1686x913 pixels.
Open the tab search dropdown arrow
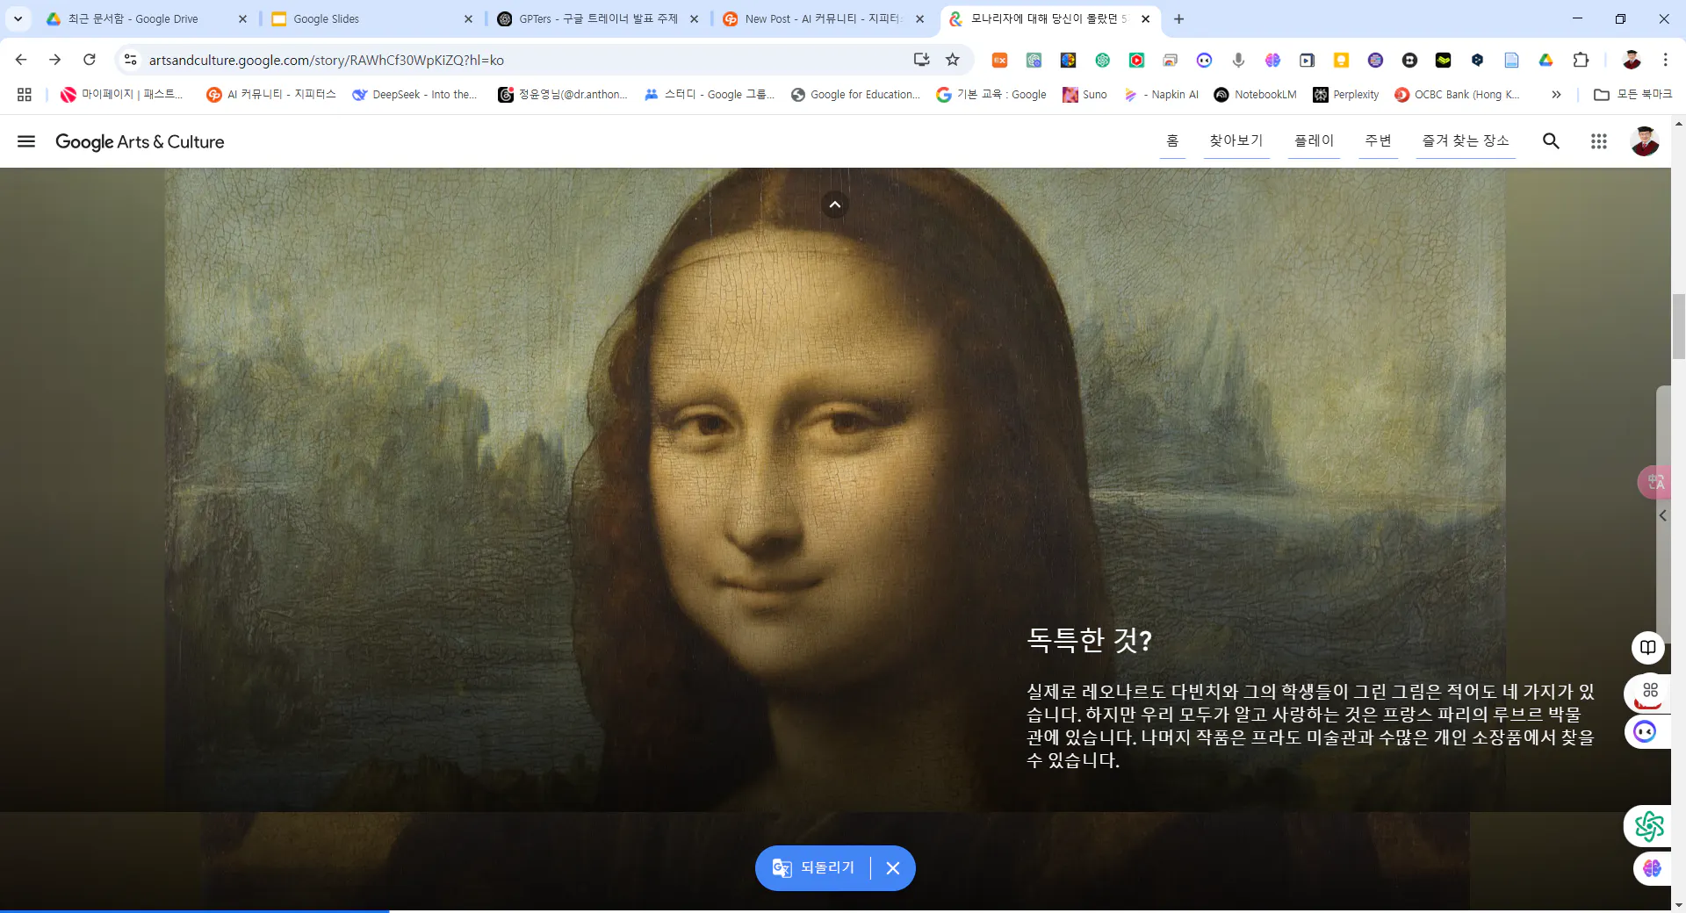(x=18, y=18)
